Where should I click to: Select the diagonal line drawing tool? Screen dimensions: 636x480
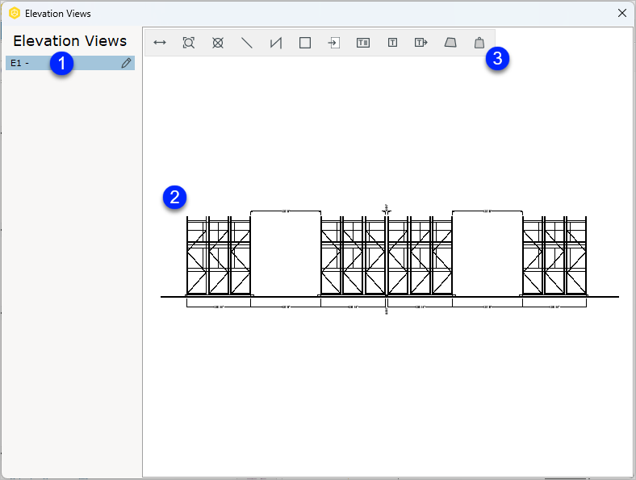click(x=247, y=43)
